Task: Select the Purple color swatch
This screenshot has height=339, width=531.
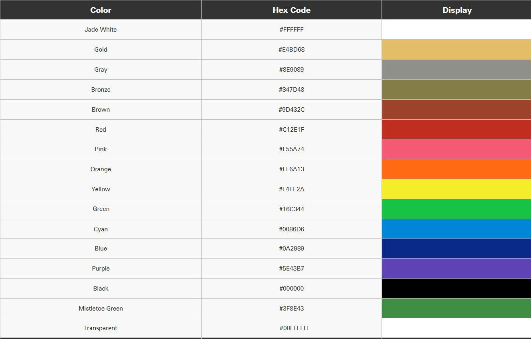Action: (x=456, y=269)
